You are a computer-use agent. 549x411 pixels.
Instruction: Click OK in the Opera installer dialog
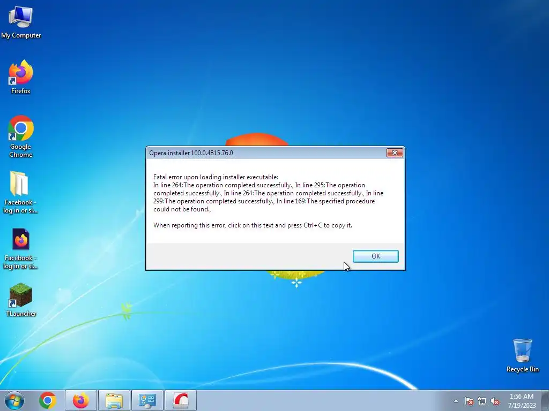point(375,256)
